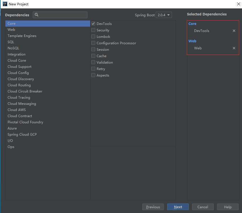This screenshot has height=213, width=242.
Task: Select the Azure category
Action: click(48, 128)
